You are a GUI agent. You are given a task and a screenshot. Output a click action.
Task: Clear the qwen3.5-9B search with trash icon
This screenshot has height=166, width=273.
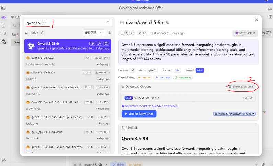coord(108,23)
